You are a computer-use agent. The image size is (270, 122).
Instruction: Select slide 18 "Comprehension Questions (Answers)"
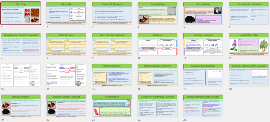pyautogui.click(x=249, y=75)
